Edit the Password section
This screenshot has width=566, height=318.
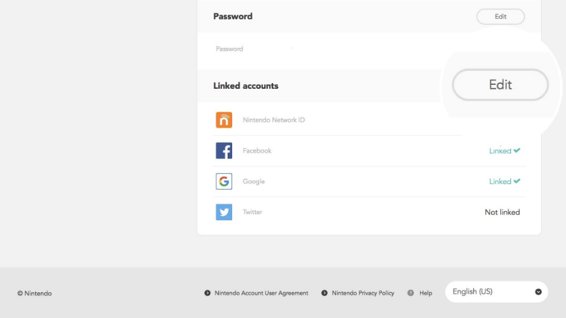pos(500,17)
